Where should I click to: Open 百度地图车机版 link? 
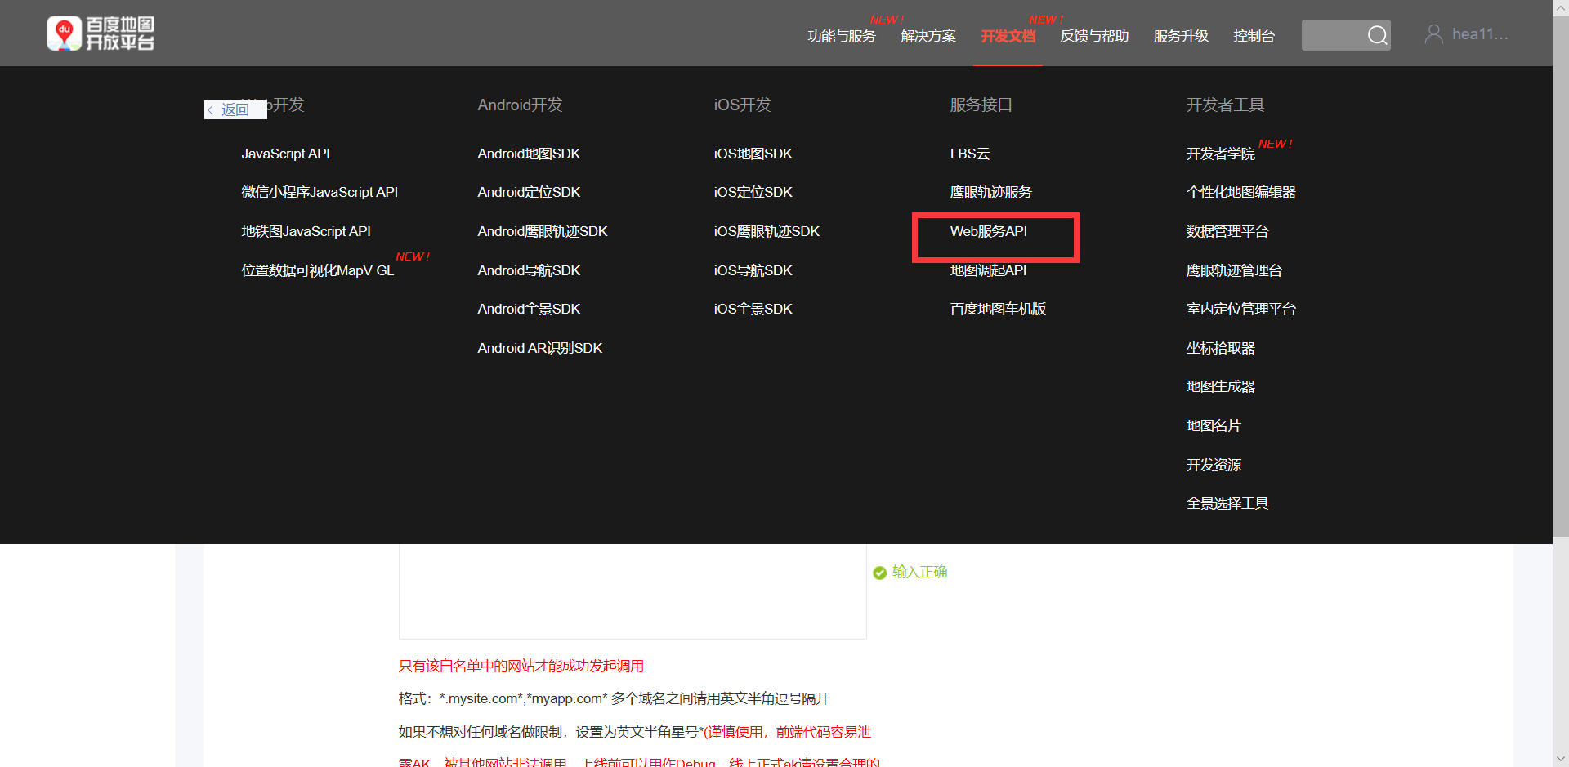[998, 309]
